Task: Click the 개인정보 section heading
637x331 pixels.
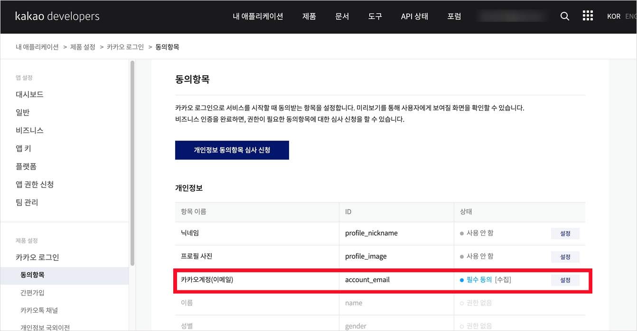Action: (x=189, y=188)
